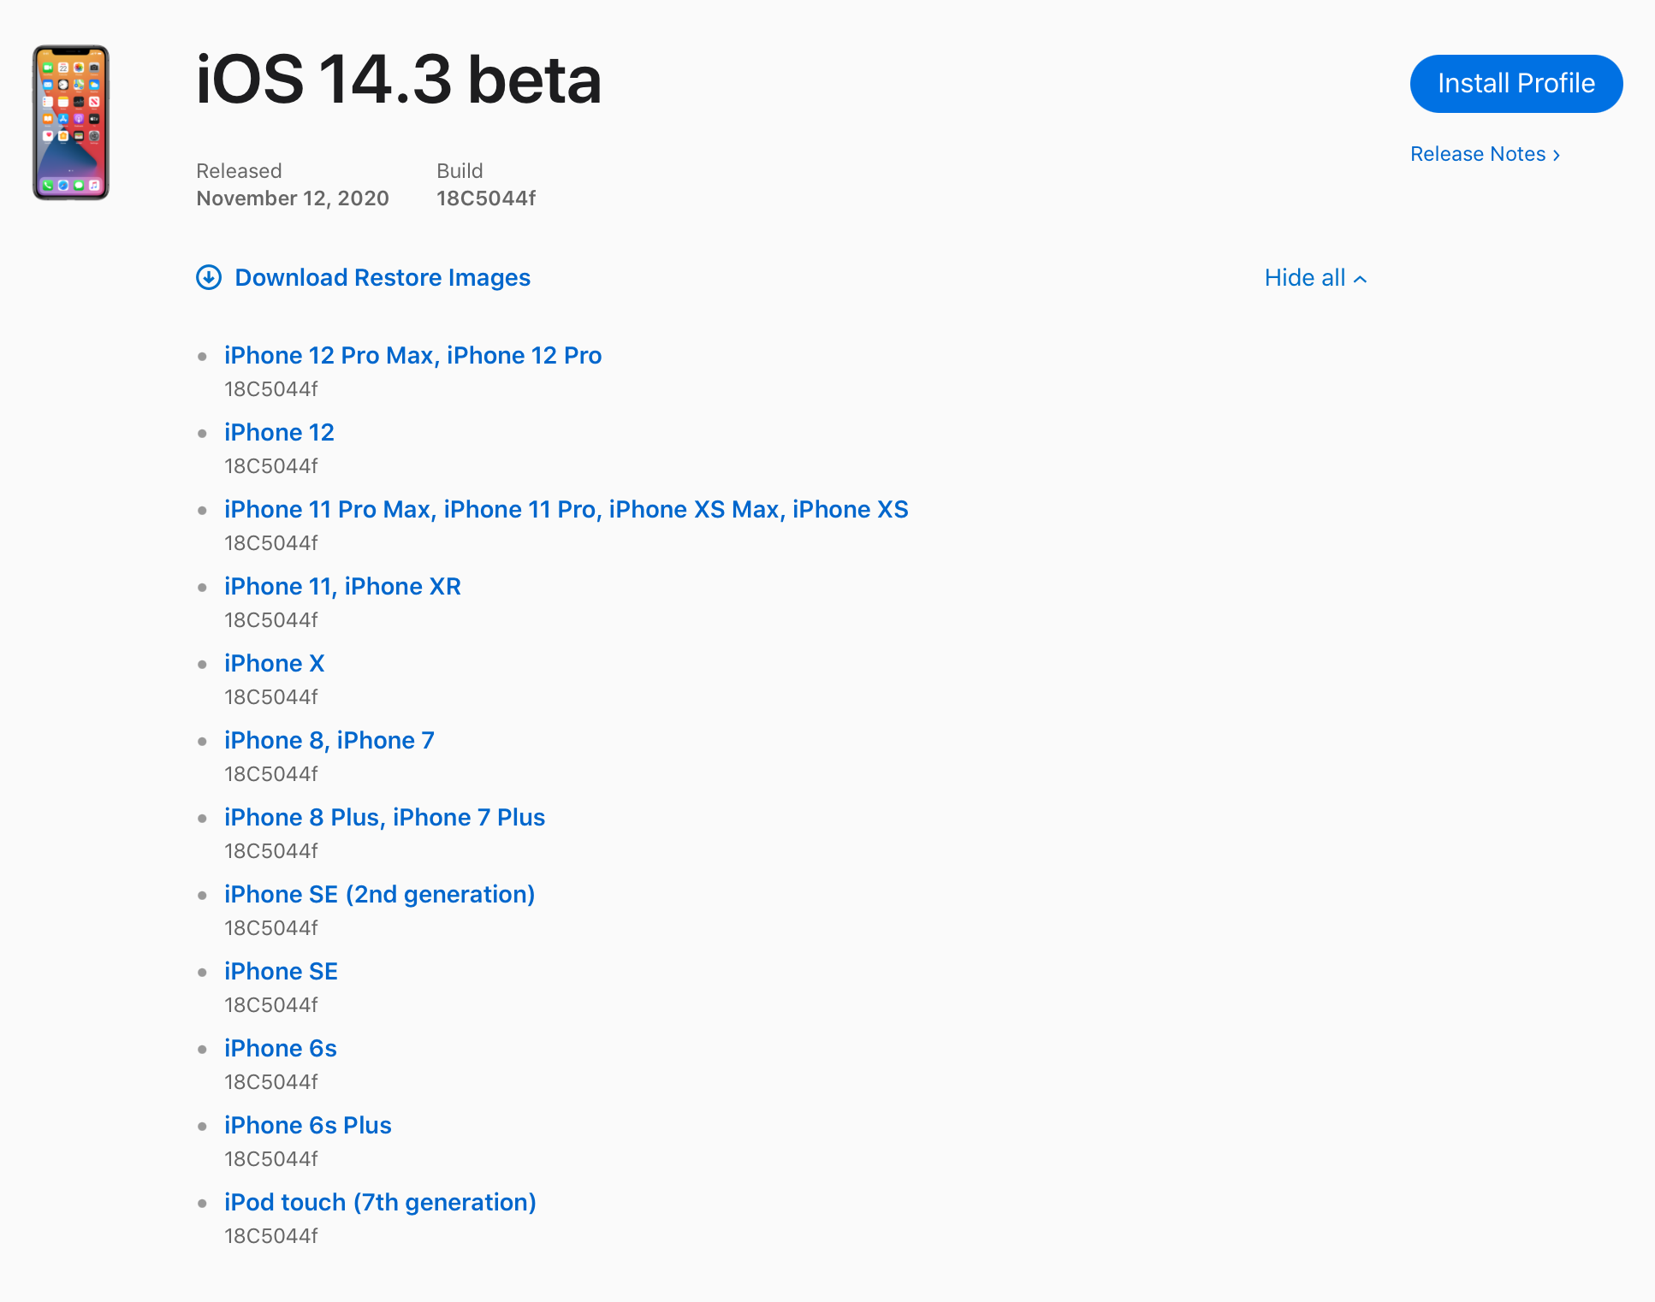Click the iPhone device thumbnail image

[x=72, y=122]
